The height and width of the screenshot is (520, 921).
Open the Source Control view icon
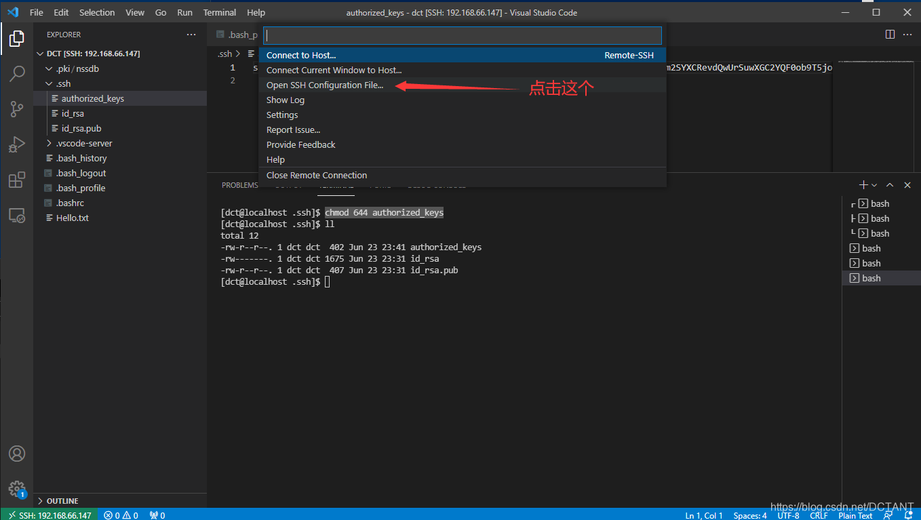(x=17, y=109)
